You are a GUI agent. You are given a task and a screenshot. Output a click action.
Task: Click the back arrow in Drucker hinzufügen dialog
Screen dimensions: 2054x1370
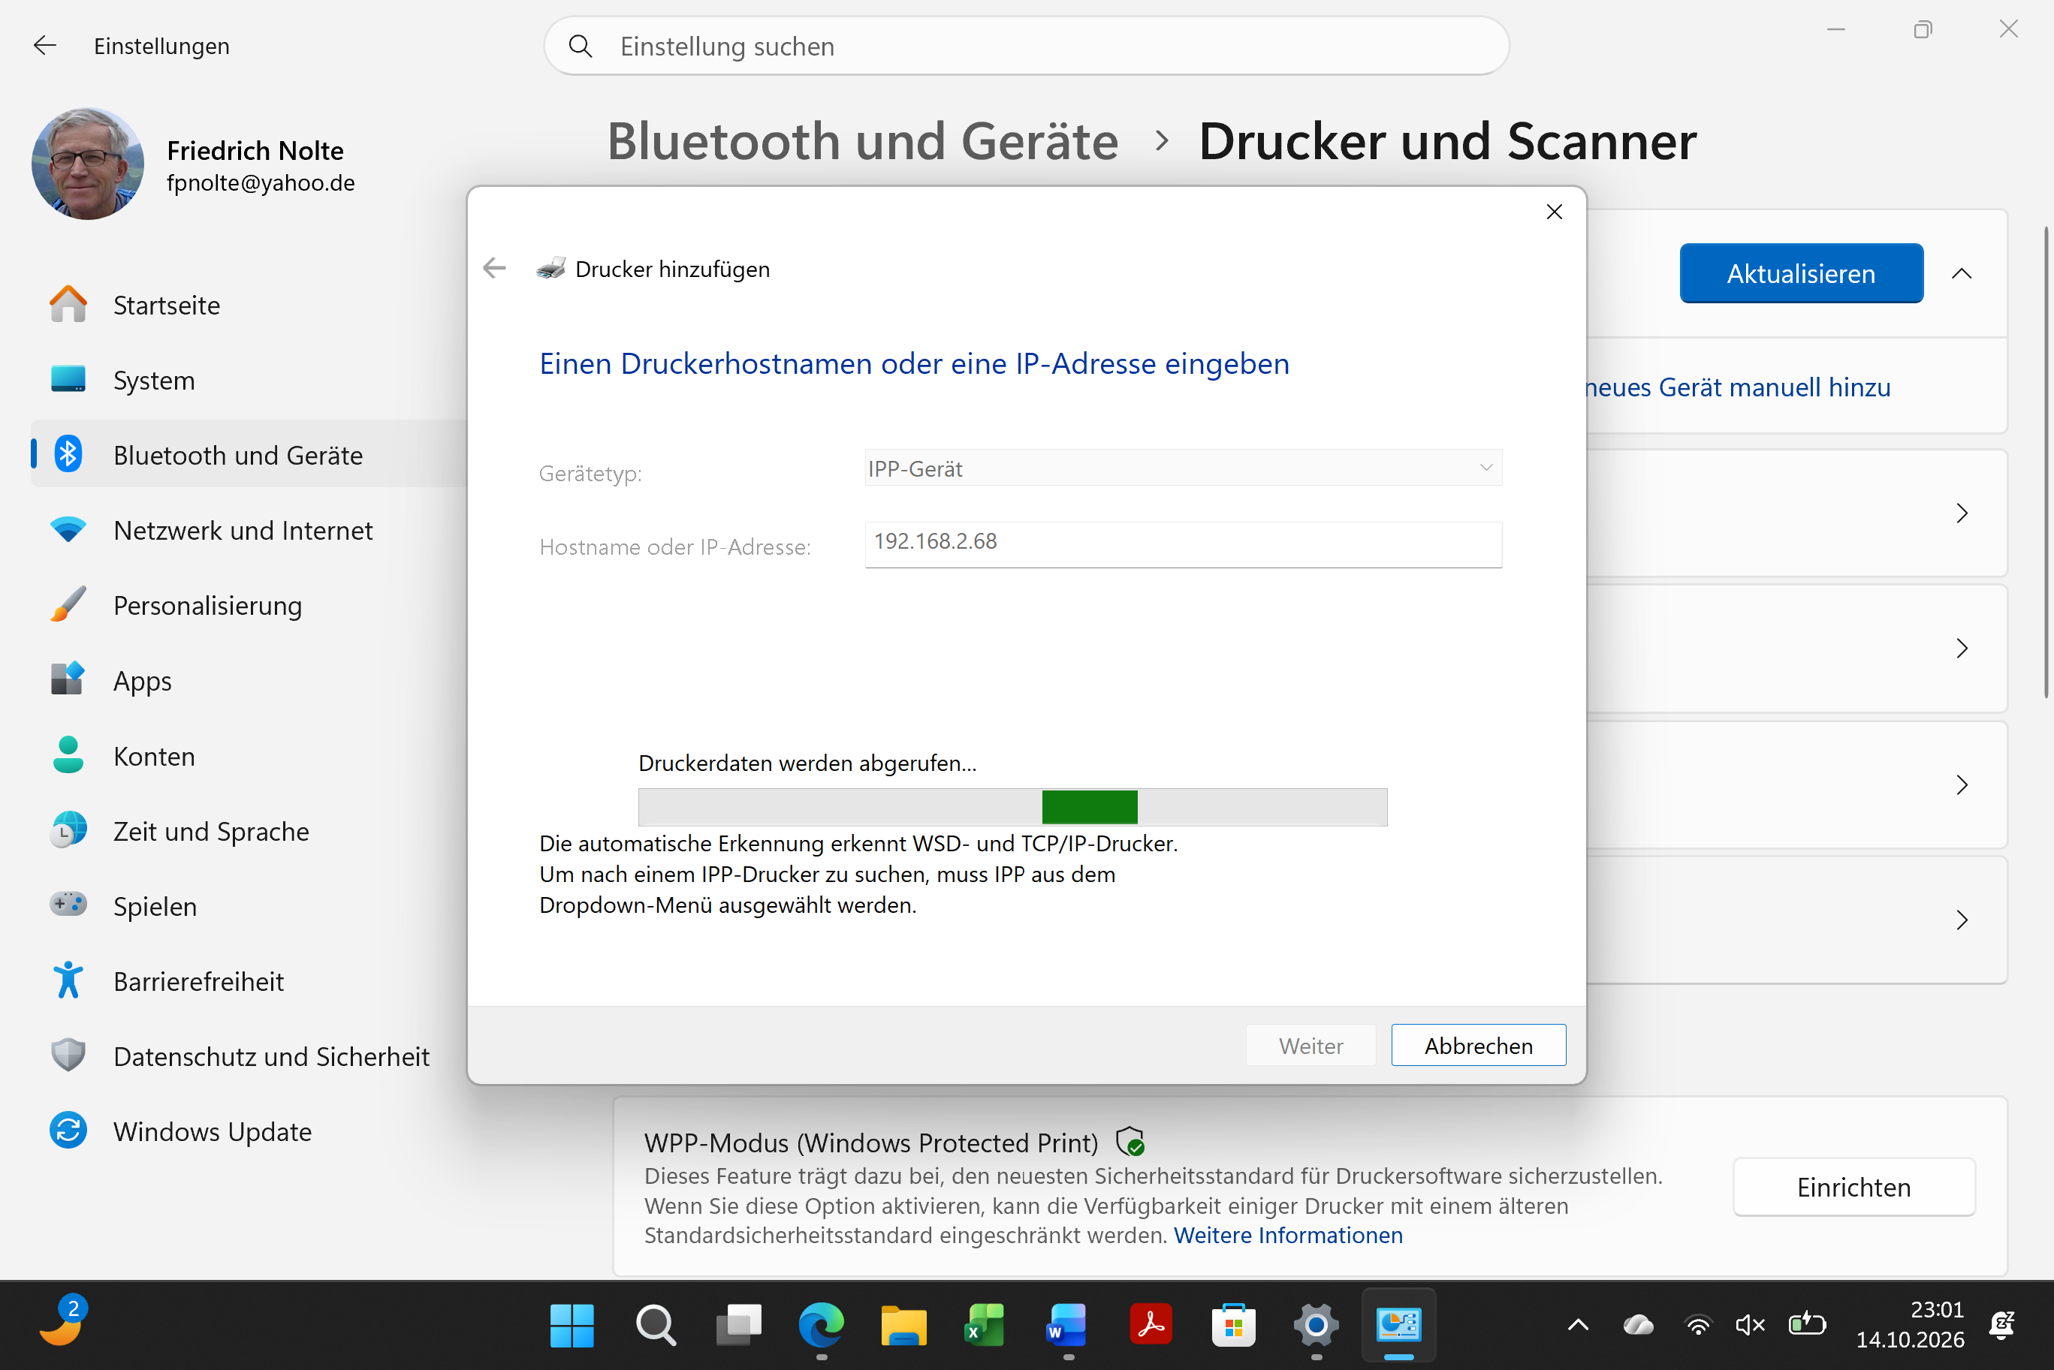click(495, 268)
